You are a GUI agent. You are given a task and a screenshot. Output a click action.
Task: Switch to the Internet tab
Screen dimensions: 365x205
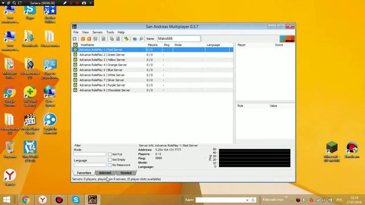105,173
